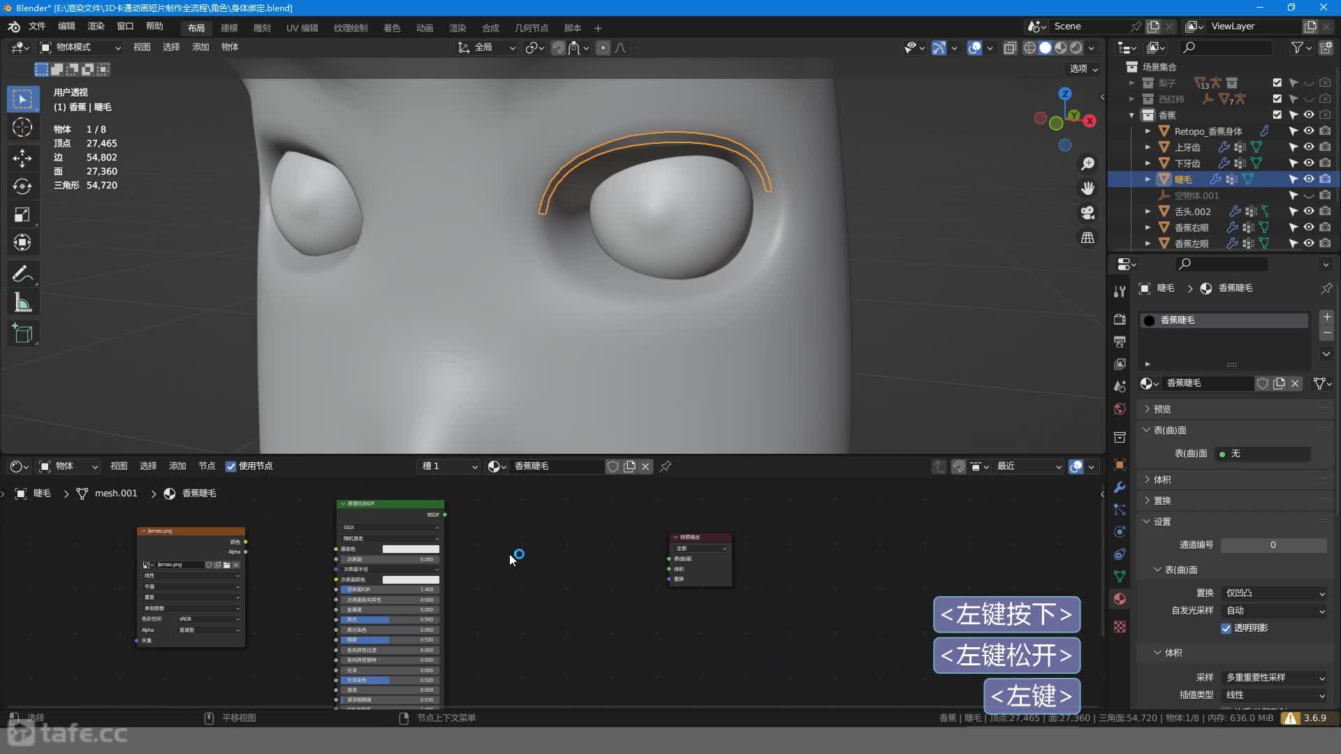The width and height of the screenshot is (1341, 754).
Task: Open the 置换 仅凹凸 dropdown
Action: click(x=1275, y=593)
